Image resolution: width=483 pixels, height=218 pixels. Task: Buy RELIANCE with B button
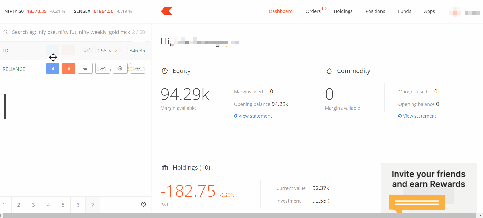pyautogui.click(x=53, y=68)
